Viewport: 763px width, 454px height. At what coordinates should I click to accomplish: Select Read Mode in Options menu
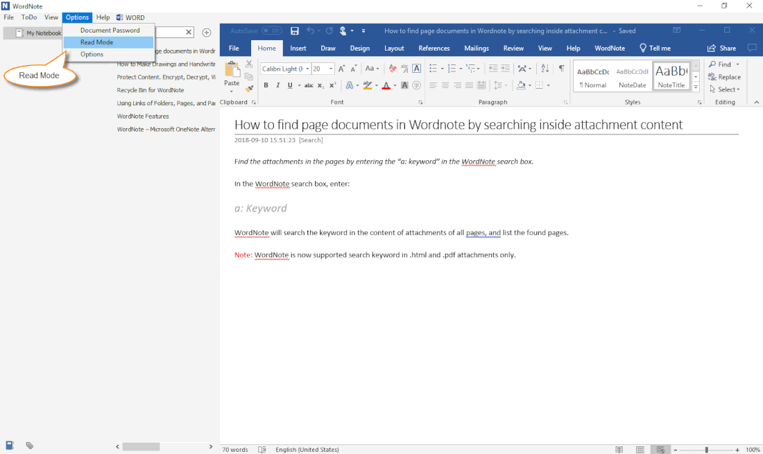(x=108, y=42)
